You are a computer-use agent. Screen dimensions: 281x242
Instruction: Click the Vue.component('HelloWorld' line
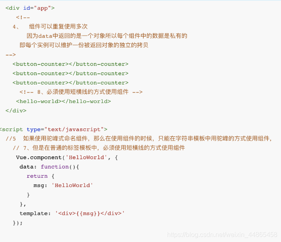click(67, 158)
